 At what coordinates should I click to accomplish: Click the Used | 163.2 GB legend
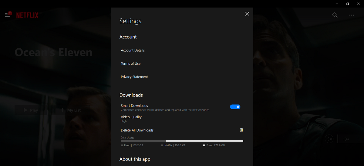(132, 145)
